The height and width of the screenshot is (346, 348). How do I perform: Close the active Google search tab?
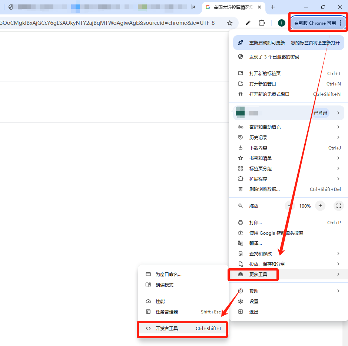[x=259, y=7]
